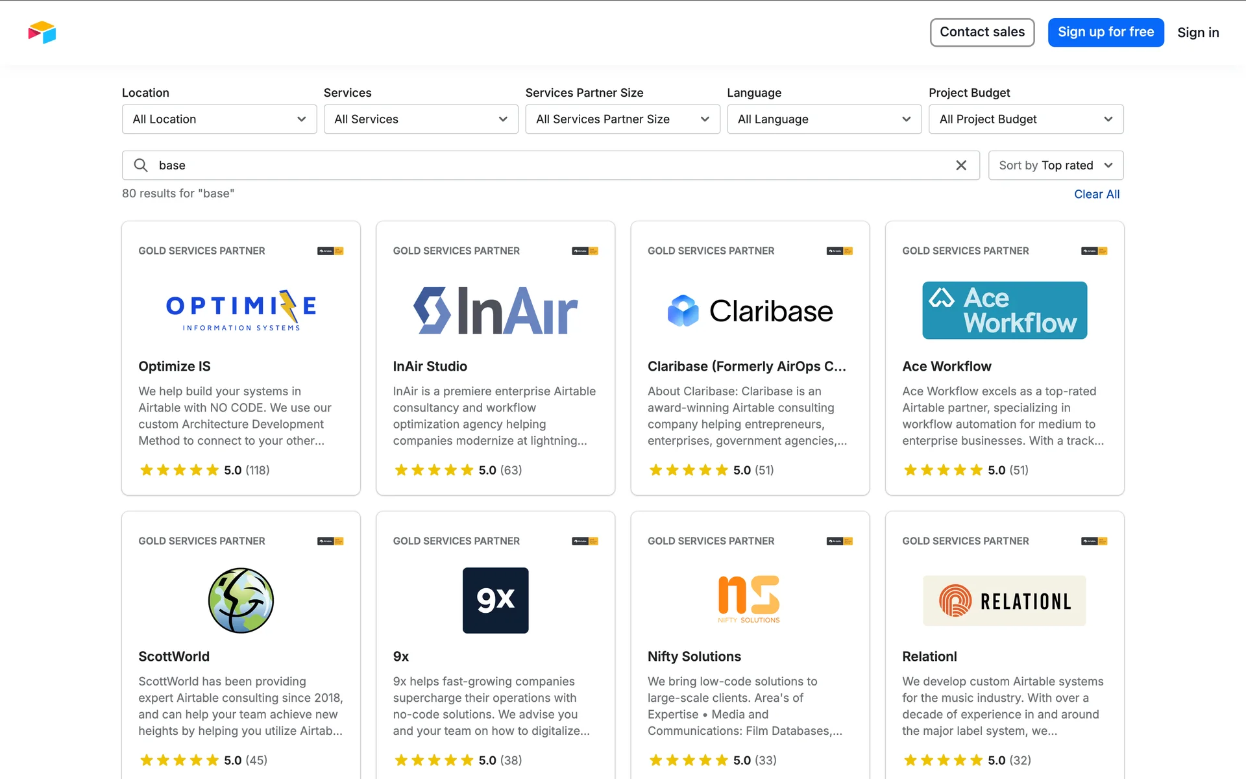Click the Optimize IS logo image

[241, 310]
